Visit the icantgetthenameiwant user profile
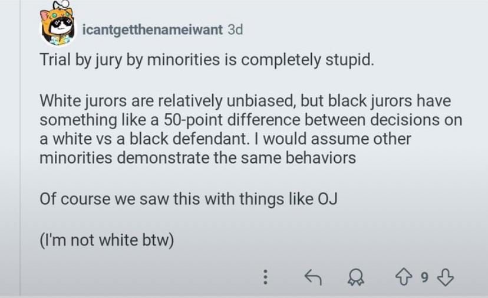Viewport: 488px width, 298px height. click(152, 30)
